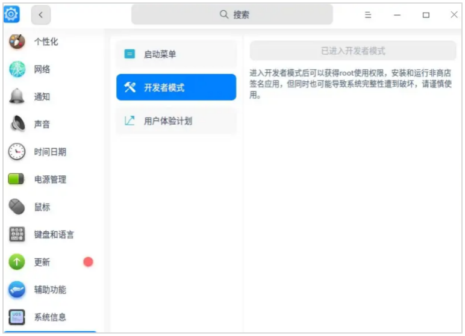Open Network (网络) settings icon
Screen dimensions: 465x336
(x=17, y=69)
